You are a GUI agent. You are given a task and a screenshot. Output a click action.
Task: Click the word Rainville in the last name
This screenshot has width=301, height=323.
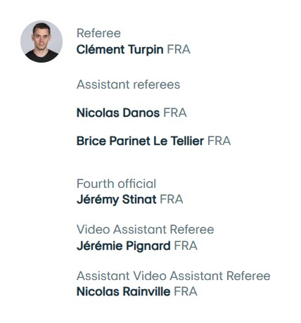click(x=147, y=291)
